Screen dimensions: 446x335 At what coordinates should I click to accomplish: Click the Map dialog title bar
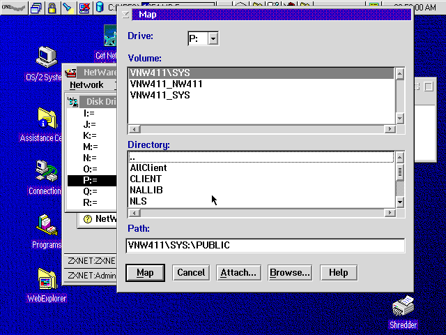click(x=272, y=15)
